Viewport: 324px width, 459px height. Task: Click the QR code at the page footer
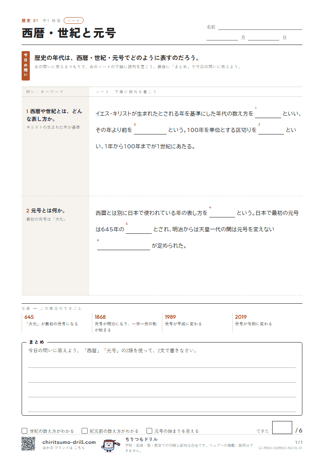[28, 443]
